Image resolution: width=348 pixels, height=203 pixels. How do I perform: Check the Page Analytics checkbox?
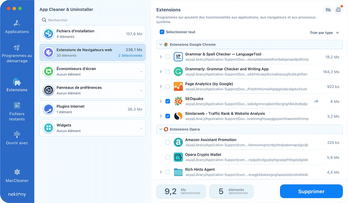pyautogui.click(x=168, y=87)
